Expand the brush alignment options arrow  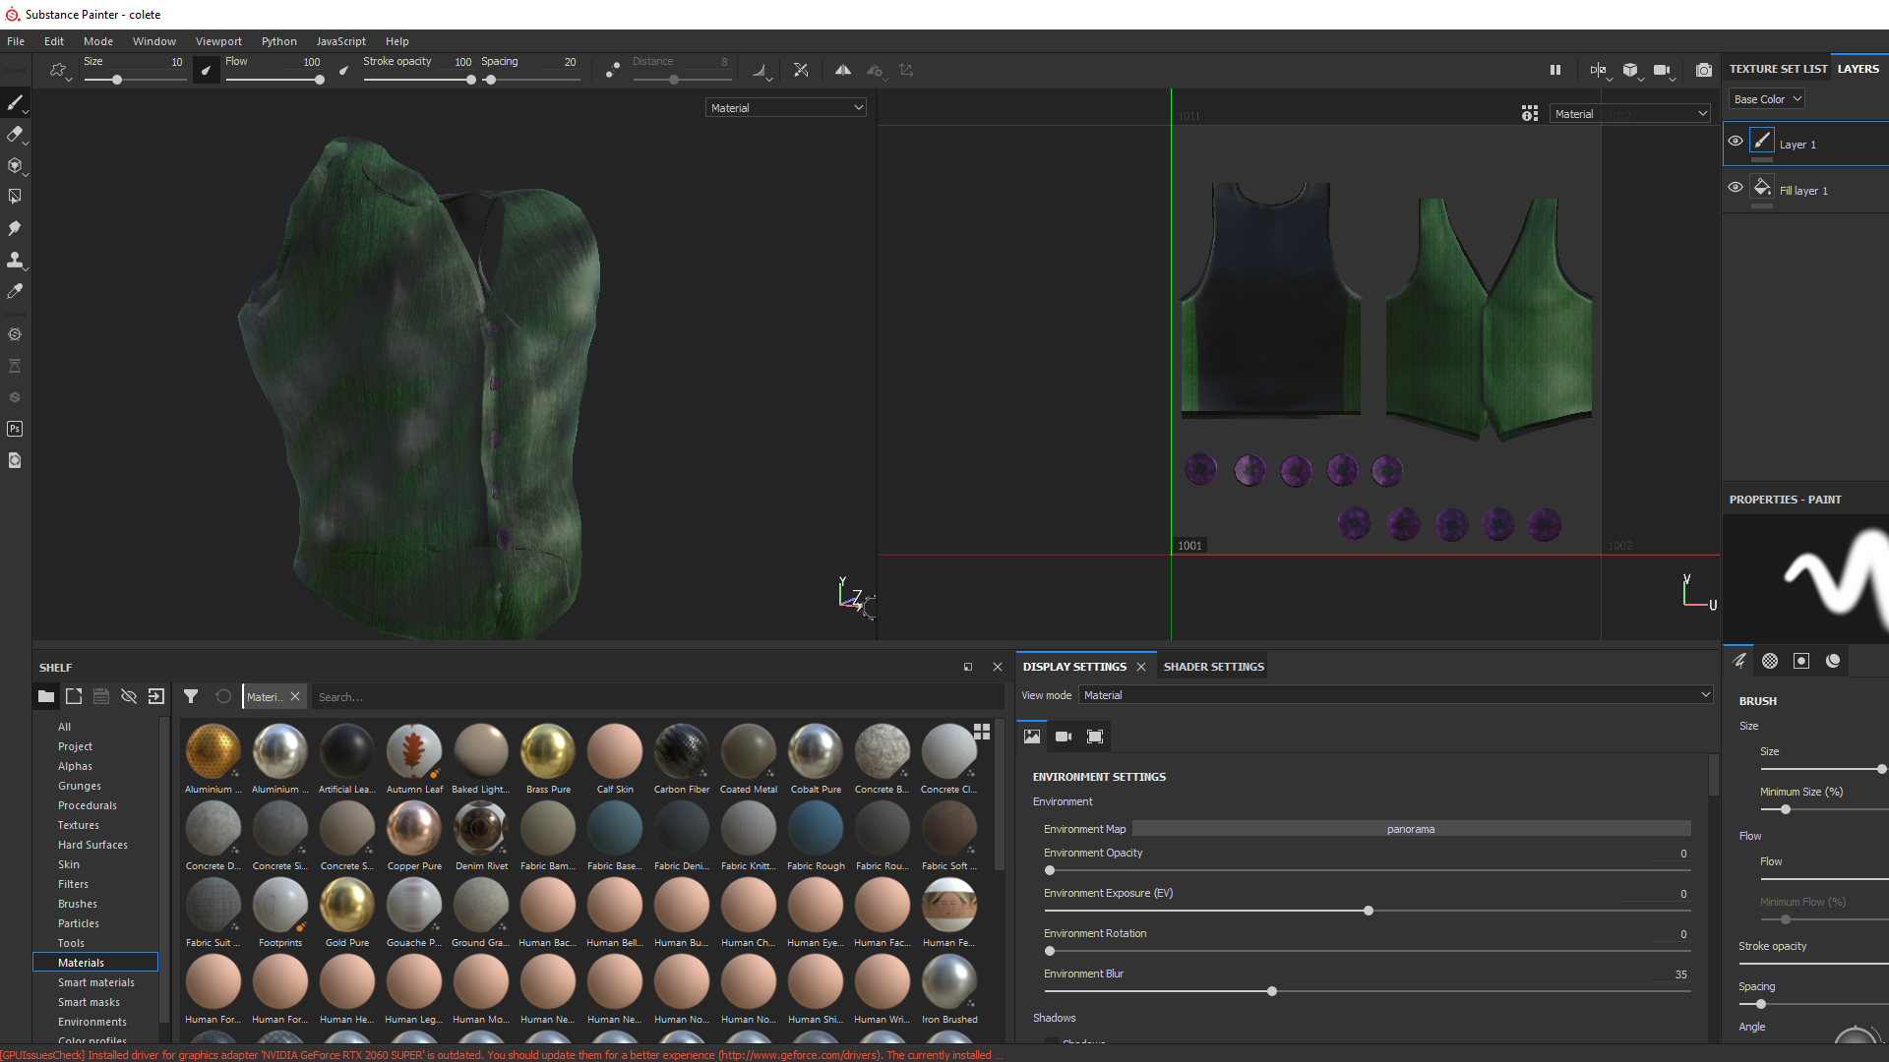tap(769, 79)
